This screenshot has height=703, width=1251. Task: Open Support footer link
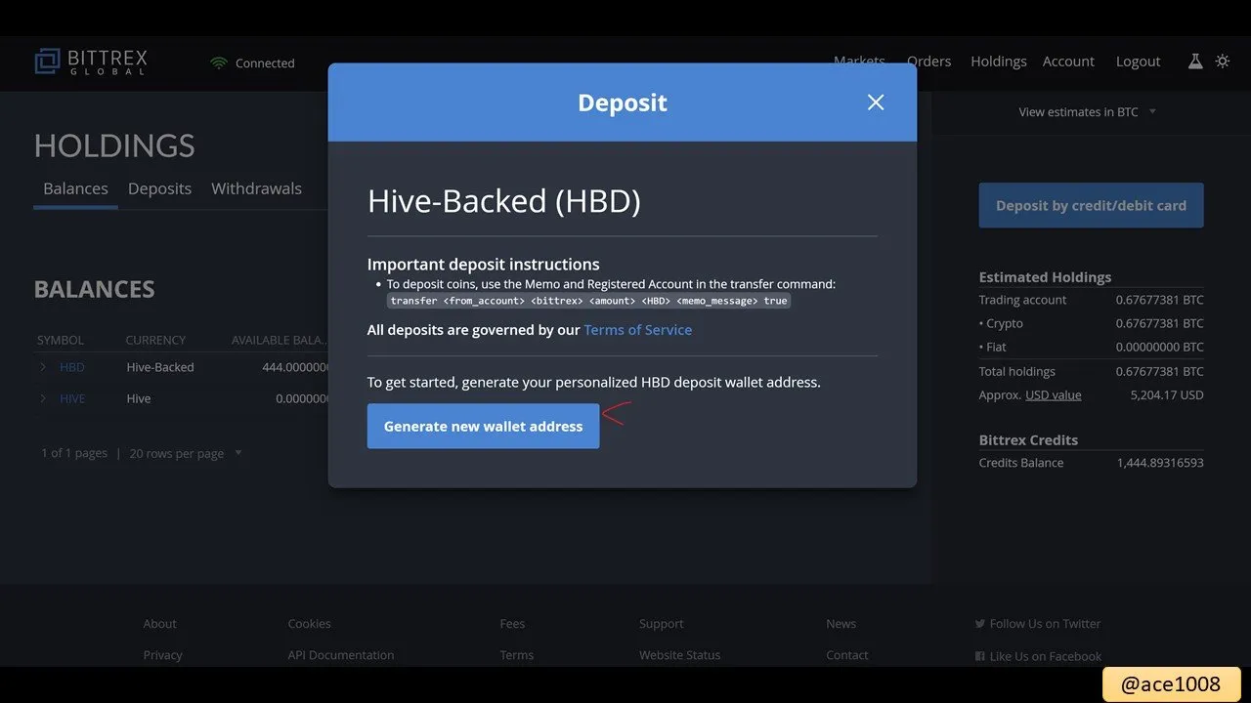pos(662,624)
